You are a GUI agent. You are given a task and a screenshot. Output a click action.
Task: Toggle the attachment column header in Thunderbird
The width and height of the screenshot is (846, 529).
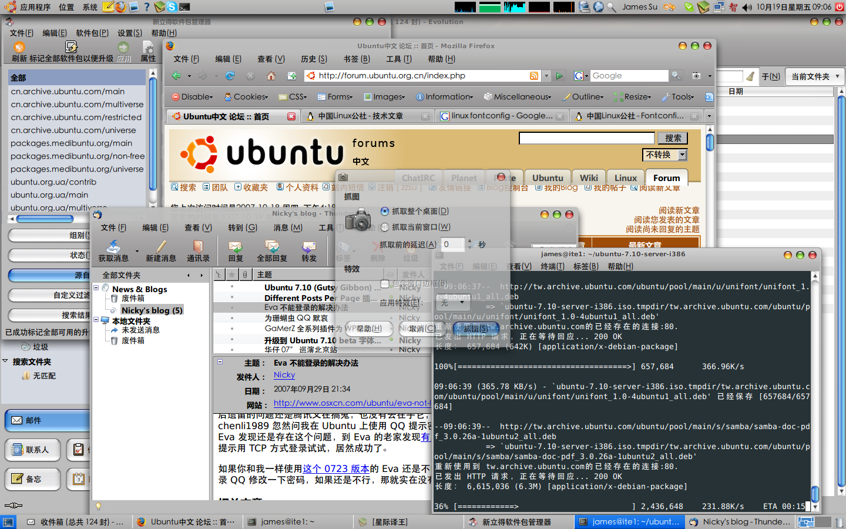pos(246,274)
